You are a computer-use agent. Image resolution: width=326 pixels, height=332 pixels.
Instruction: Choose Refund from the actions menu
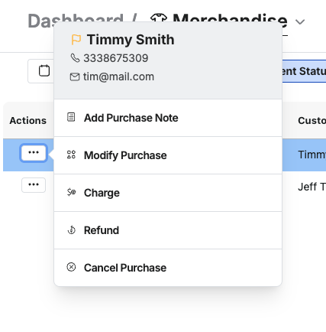coord(168,230)
